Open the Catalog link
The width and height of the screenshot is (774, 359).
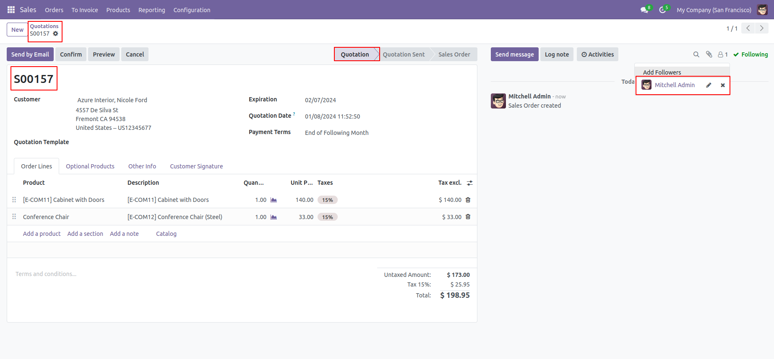click(x=166, y=234)
